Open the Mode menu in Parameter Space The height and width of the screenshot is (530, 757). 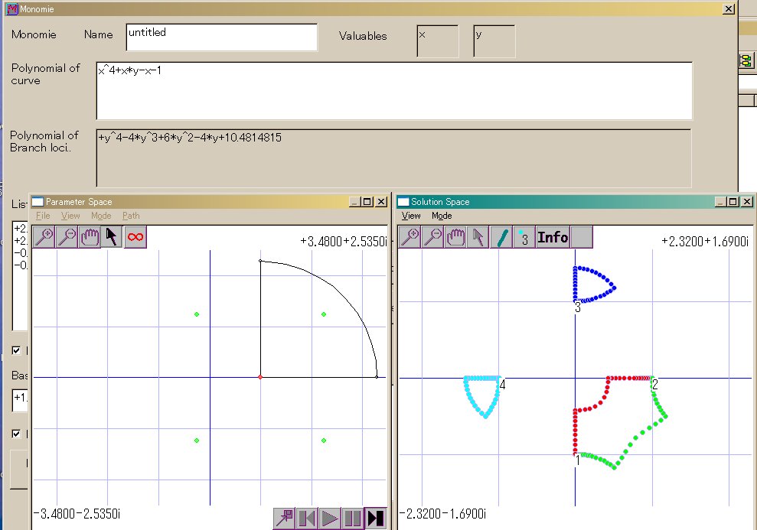pyautogui.click(x=101, y=216)
